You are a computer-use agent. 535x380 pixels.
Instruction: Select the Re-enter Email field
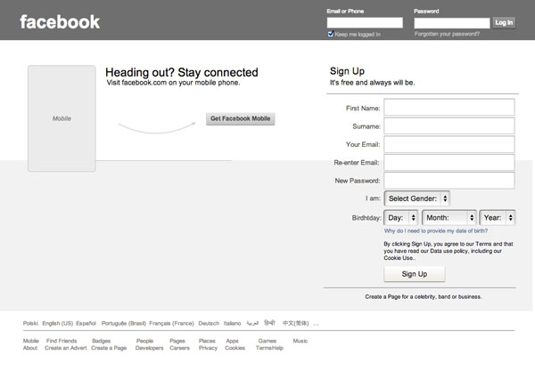click(x=449, y=163)
